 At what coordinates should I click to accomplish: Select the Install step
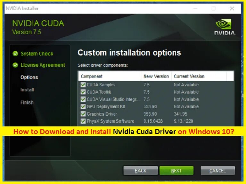click(x=27, y=90)
